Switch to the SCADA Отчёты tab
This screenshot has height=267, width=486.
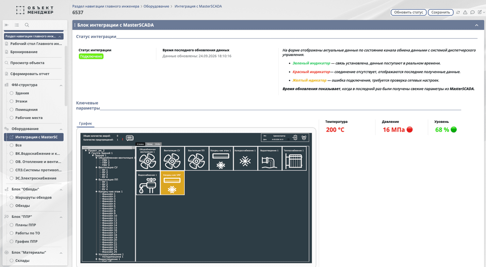(158, 144)
